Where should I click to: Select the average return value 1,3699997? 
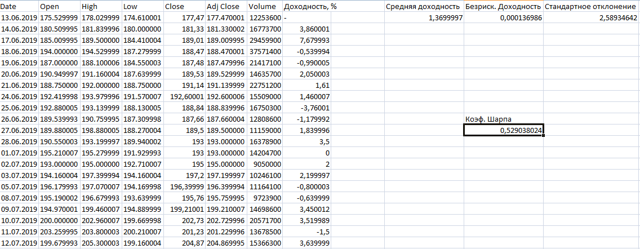(424, 18)
